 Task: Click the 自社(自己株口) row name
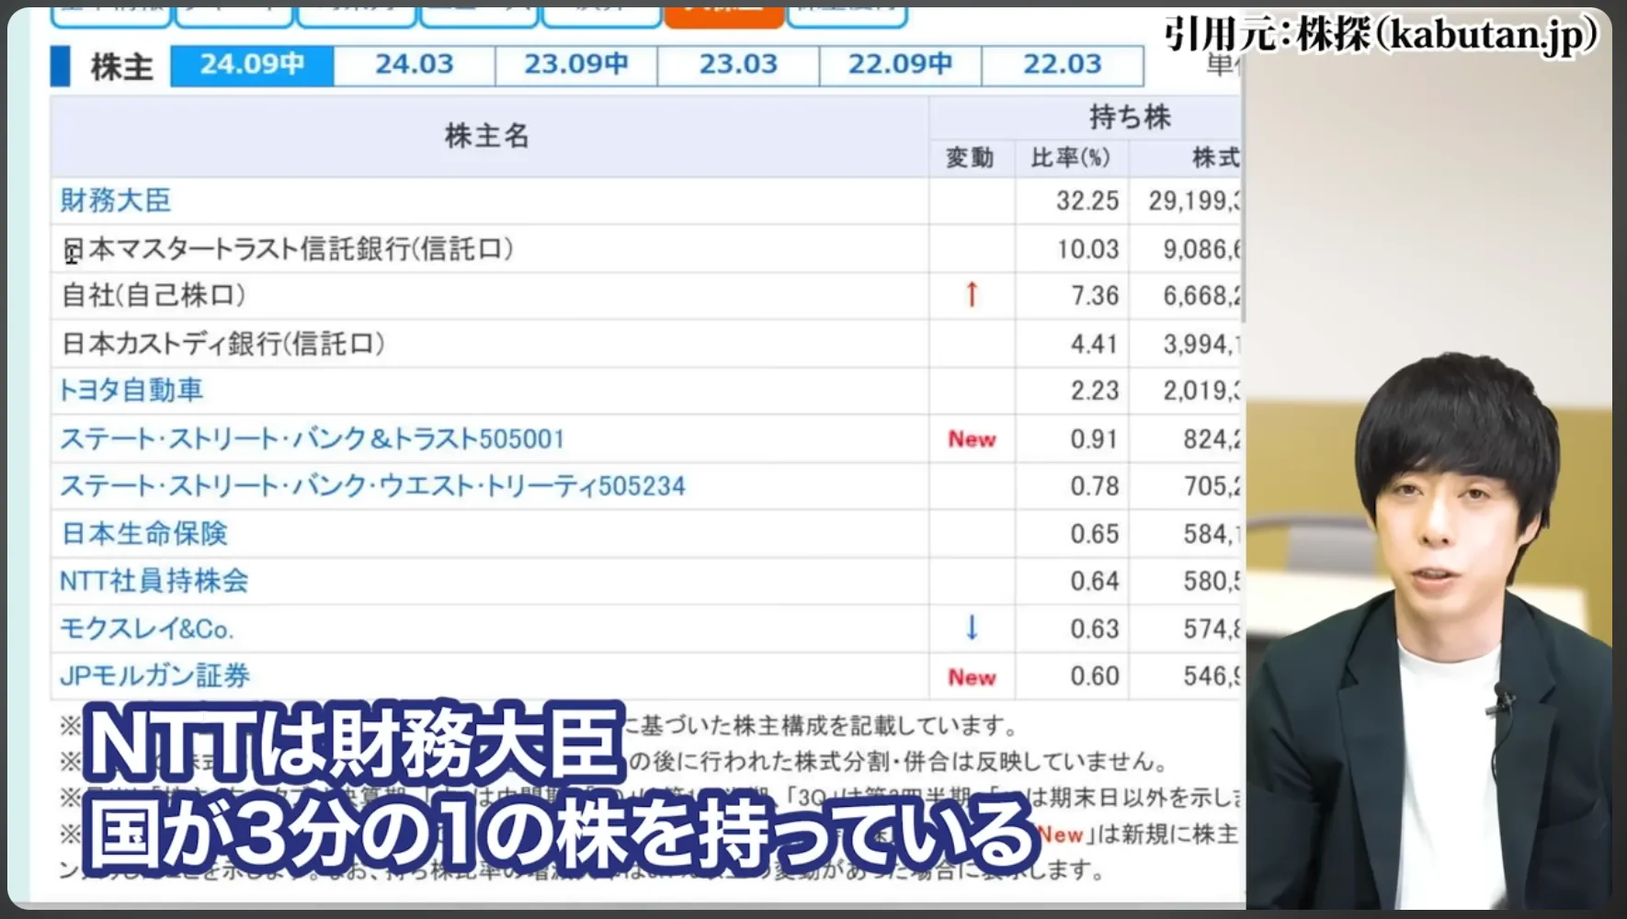click(x=154, y=296)
